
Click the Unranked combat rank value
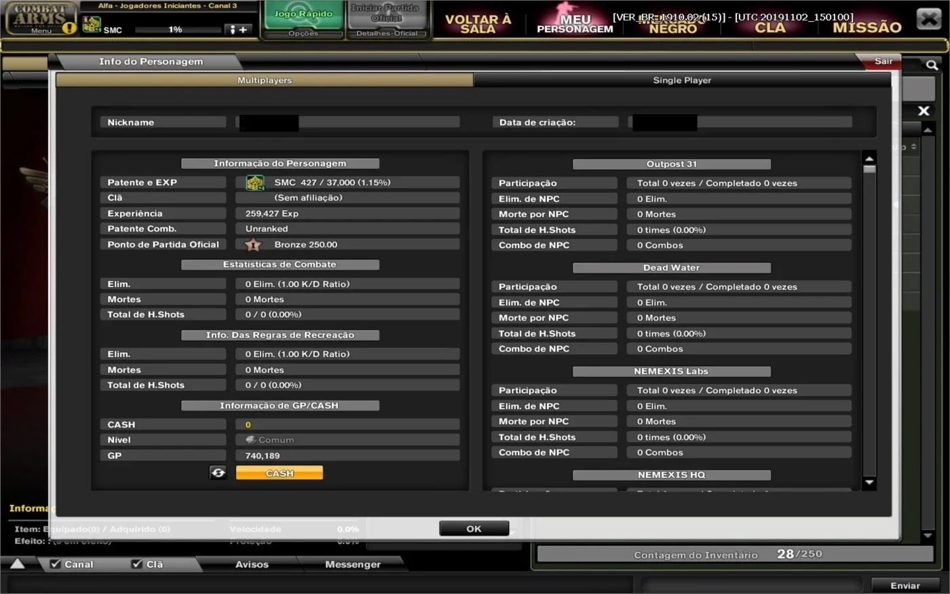point(267,229)
